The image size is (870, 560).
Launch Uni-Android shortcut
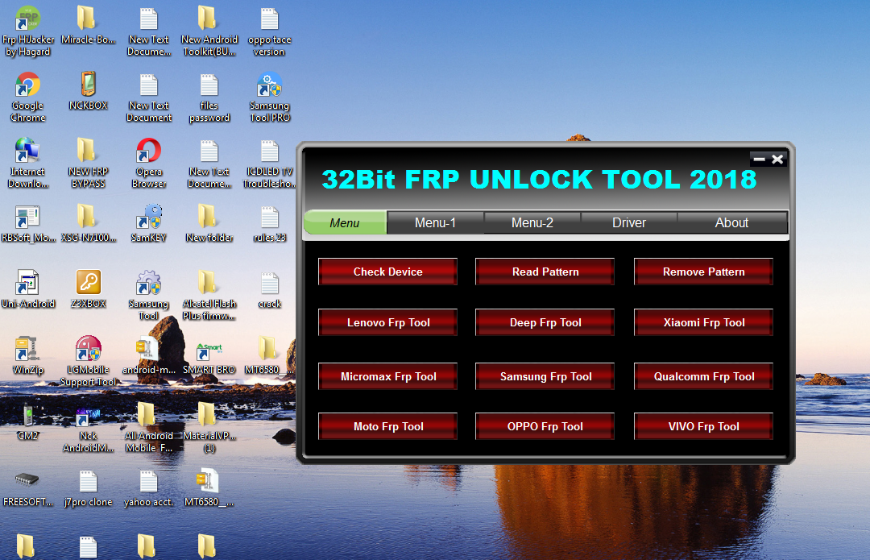click(27, 289)
